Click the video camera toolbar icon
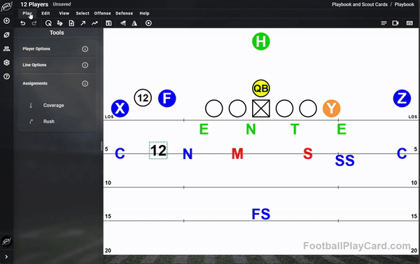Screen dimensions: 420x264 395,23
